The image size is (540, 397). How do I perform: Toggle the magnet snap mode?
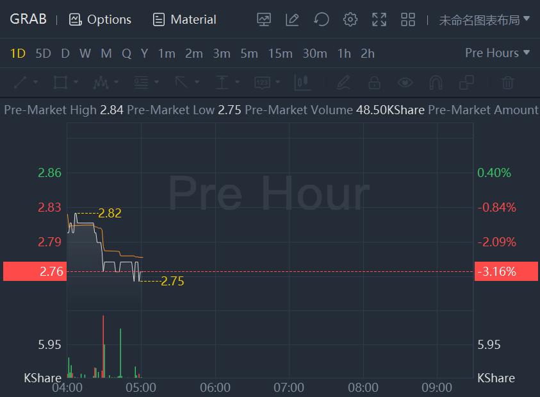click(436, 82)
